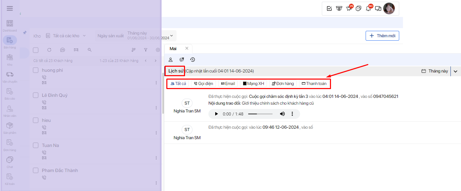Toggle the select-all customers checkbox
461x191 pixels.
pos(36,50)
